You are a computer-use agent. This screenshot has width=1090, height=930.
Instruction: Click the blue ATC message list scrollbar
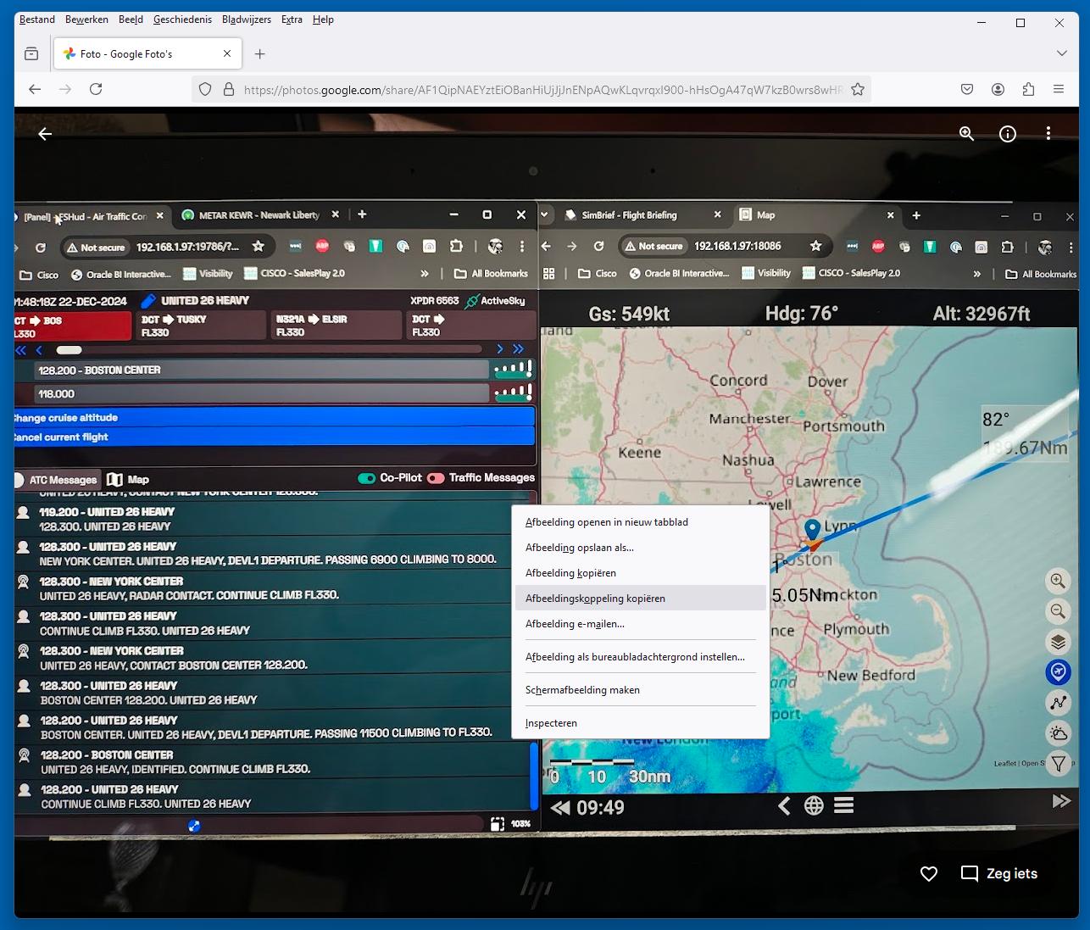pos(534,777)
